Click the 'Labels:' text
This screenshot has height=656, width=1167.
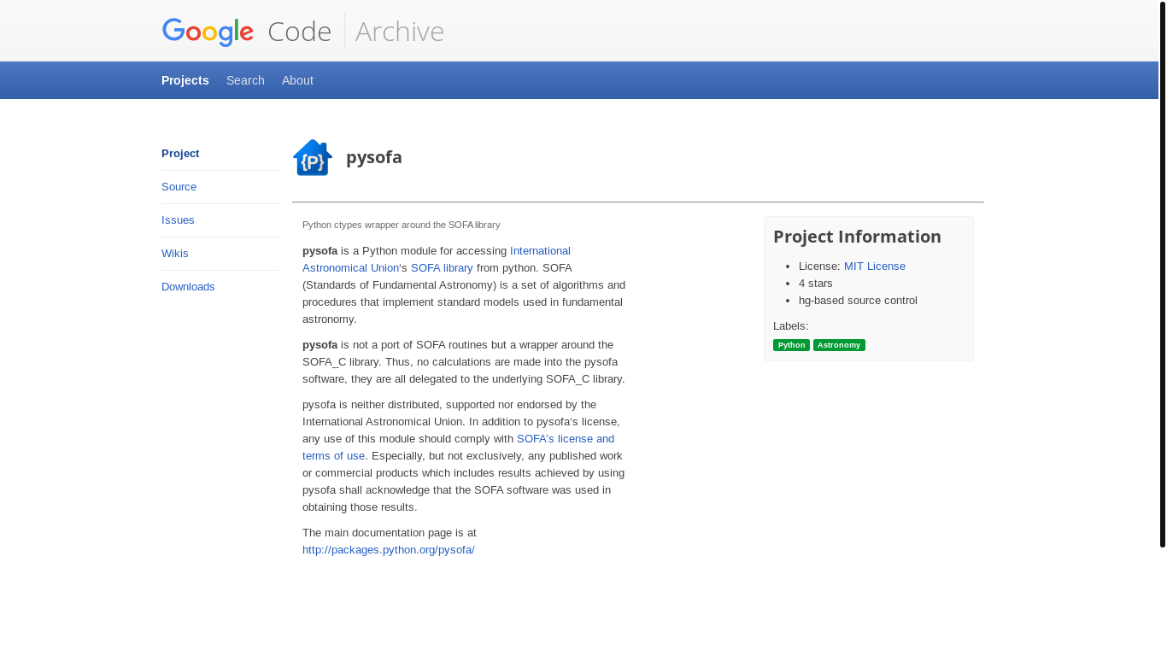[791, 325]
